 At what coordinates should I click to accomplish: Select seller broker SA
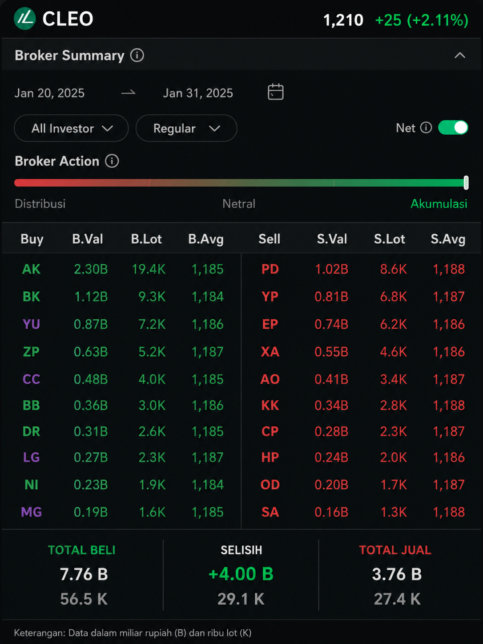pyautogui.click(x=270, y=512)
